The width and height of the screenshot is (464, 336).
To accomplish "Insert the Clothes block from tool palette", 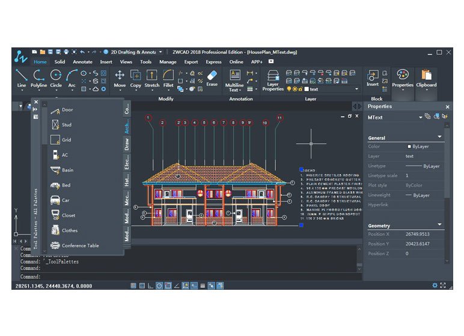I will 64,230.
